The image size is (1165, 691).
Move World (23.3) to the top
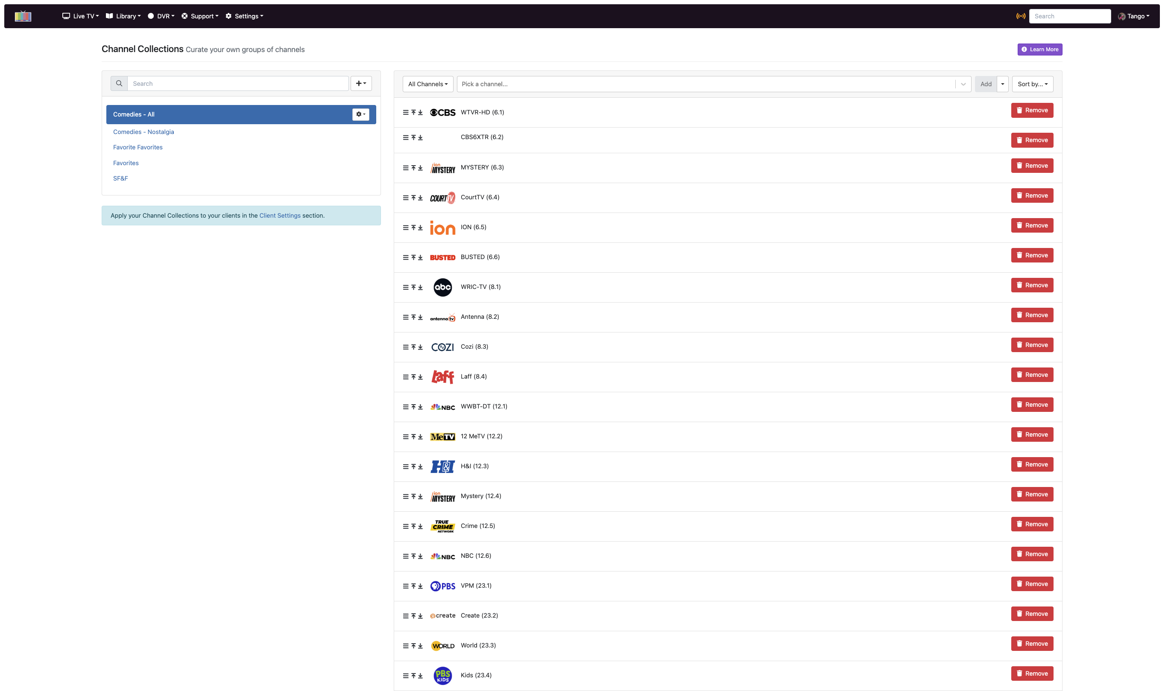click(x=413, y=646)
